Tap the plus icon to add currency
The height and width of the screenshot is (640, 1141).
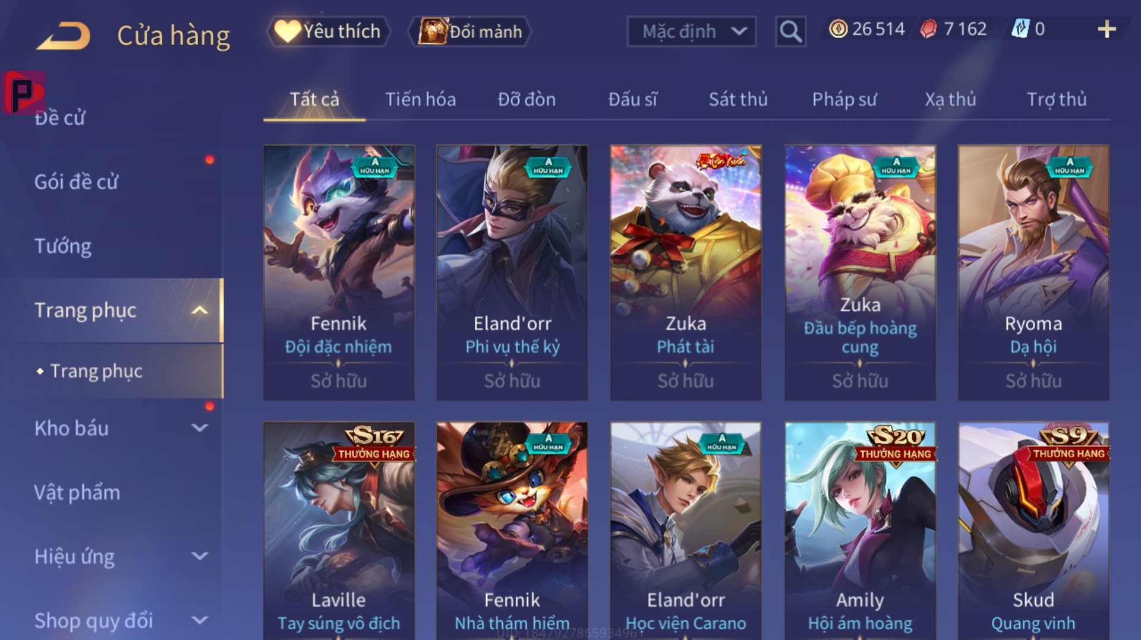pyautogui.click(x=1107, y=29)
